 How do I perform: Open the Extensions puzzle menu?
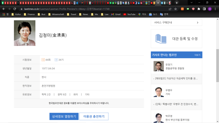[x=199, y=9]
